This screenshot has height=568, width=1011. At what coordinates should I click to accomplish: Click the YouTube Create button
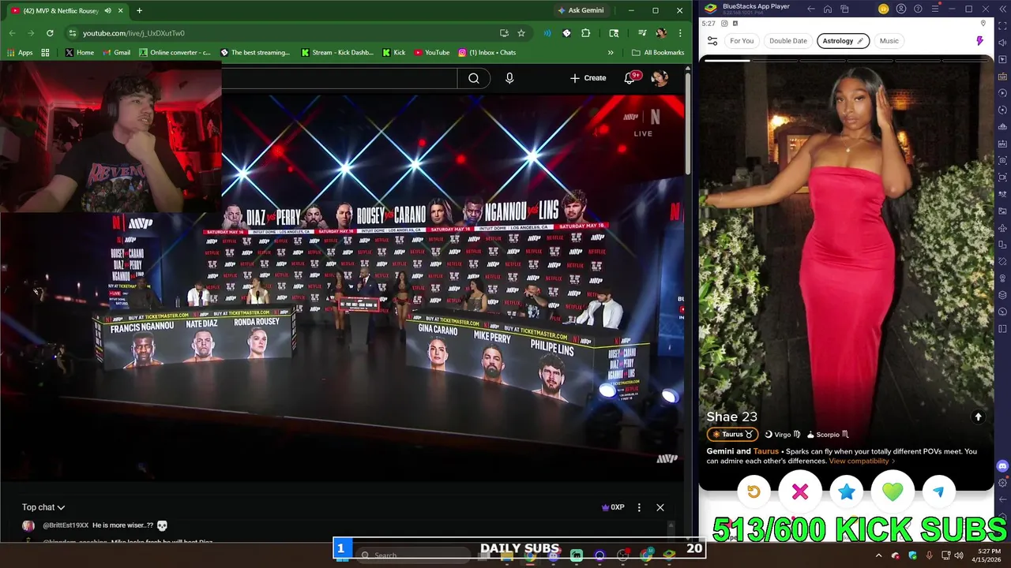(x=588, y=78)
